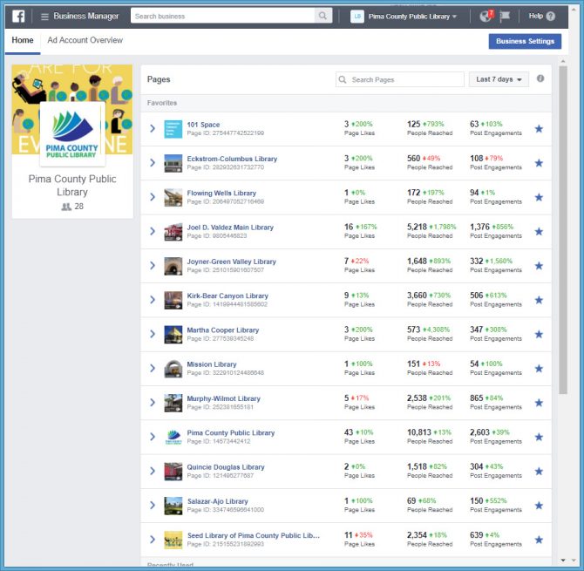Image resolution: width=584 pixels, height=571 pixels.
Task: Click the search business magnifier button
Action: pyautogui.click(x=323, y=16)
